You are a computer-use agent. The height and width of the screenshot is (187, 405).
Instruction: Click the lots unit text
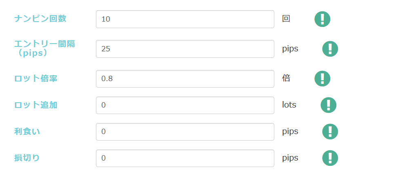289,105
